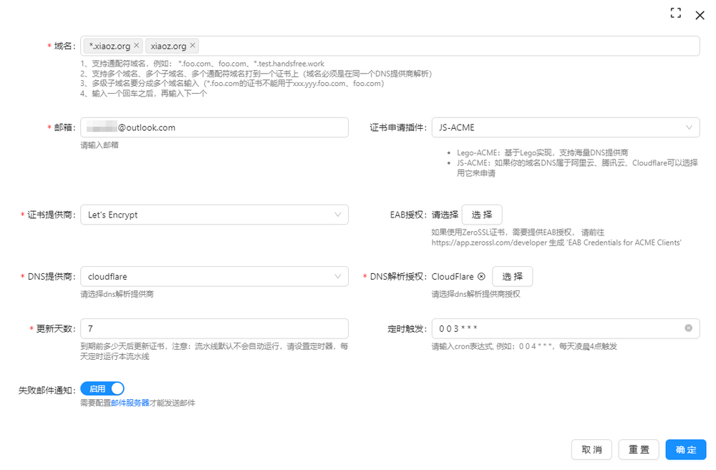Viewport: 716px width, 470px height.
Task: Click the email input field
Action: (214, 127)
